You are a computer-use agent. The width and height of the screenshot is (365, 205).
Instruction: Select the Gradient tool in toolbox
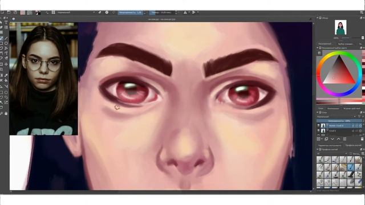click(1, 75)
